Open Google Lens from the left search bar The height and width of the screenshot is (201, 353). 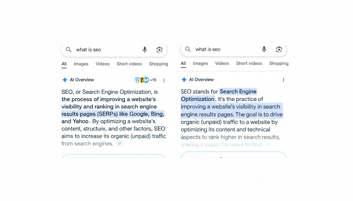(159, 49)
